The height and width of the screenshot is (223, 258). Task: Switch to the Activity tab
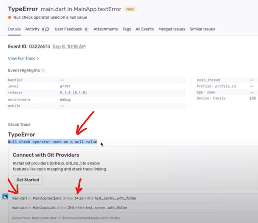tap(32, 29)
